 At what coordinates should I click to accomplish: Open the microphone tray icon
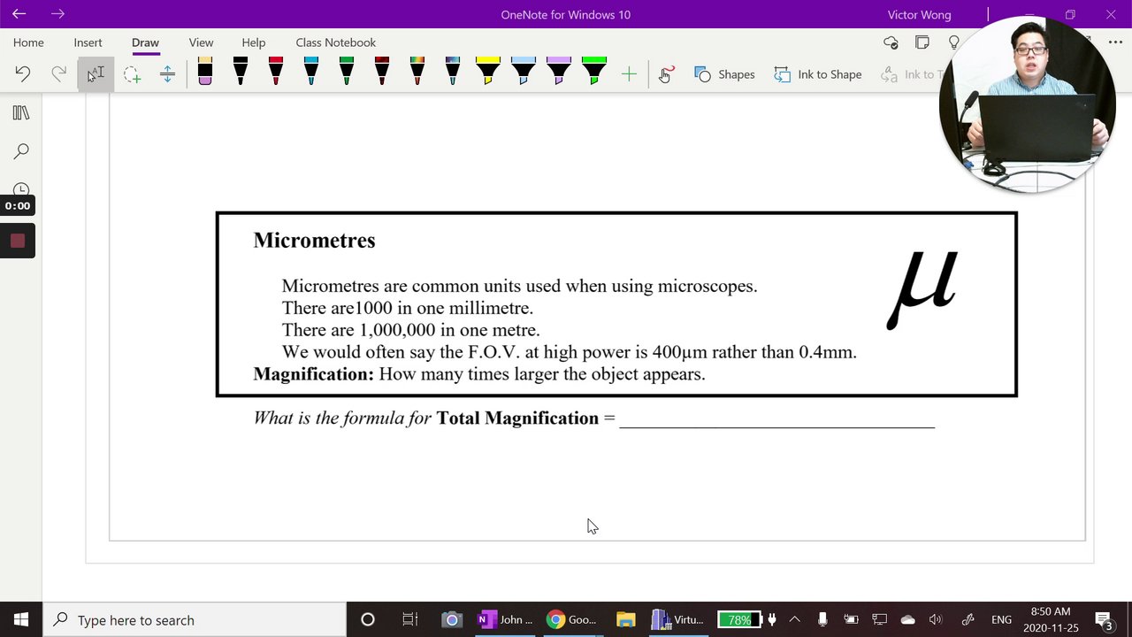click(822, 619)
